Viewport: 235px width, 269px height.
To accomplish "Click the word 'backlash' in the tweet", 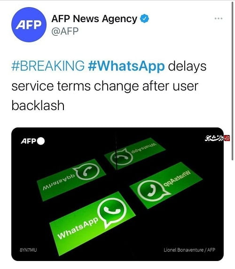I will click(x=38, y=105).
